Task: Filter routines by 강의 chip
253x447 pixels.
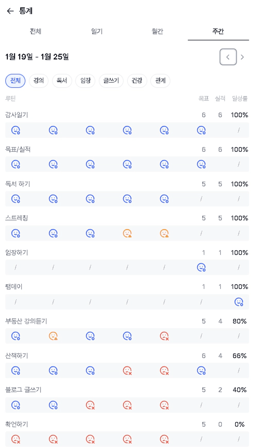Action: pos(39,81)
